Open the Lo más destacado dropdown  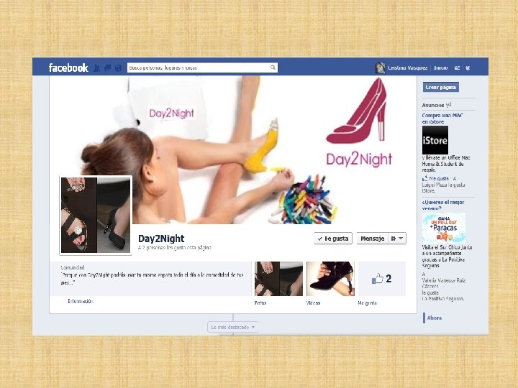point(233,328)
